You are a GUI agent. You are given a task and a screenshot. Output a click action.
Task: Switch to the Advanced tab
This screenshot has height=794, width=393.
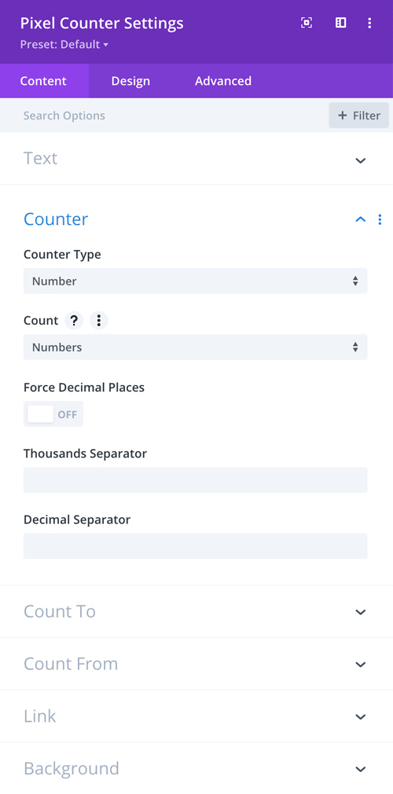tap(223, 81)
